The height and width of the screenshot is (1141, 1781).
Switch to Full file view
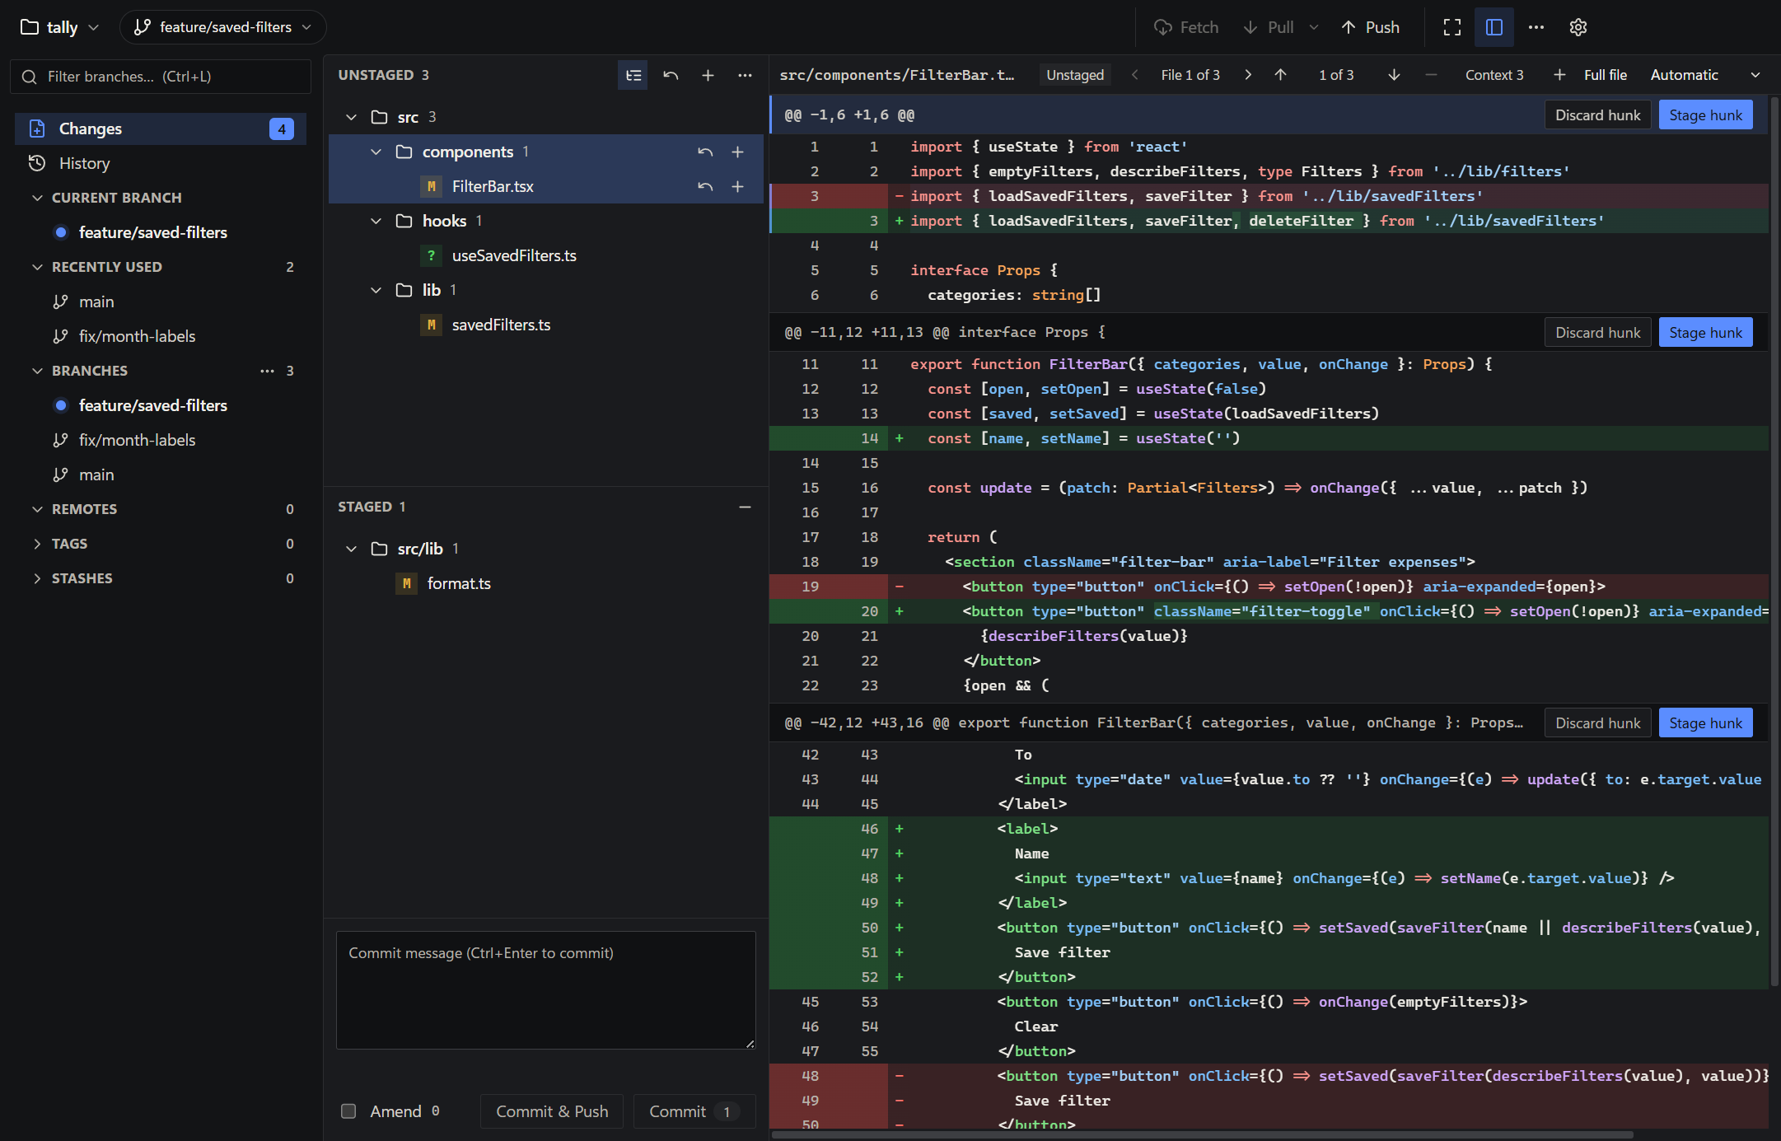click(x=1606, y=75)
